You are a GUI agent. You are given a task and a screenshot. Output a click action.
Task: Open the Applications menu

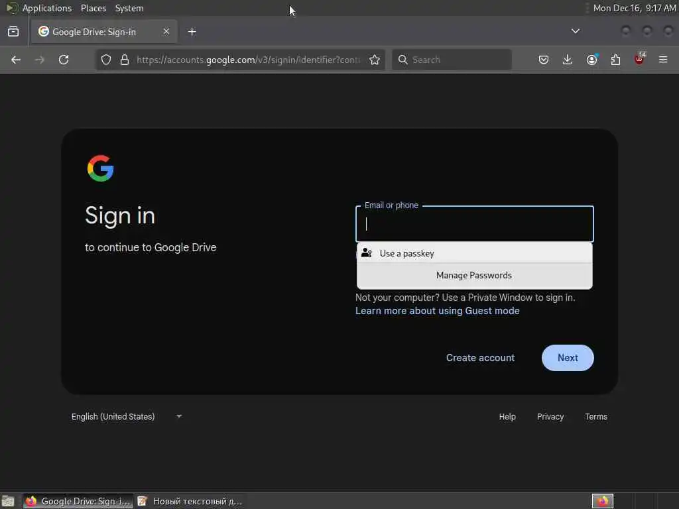[47, 8]
